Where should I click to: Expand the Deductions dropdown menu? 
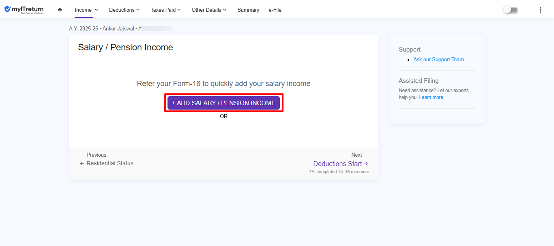pos(124,10)
